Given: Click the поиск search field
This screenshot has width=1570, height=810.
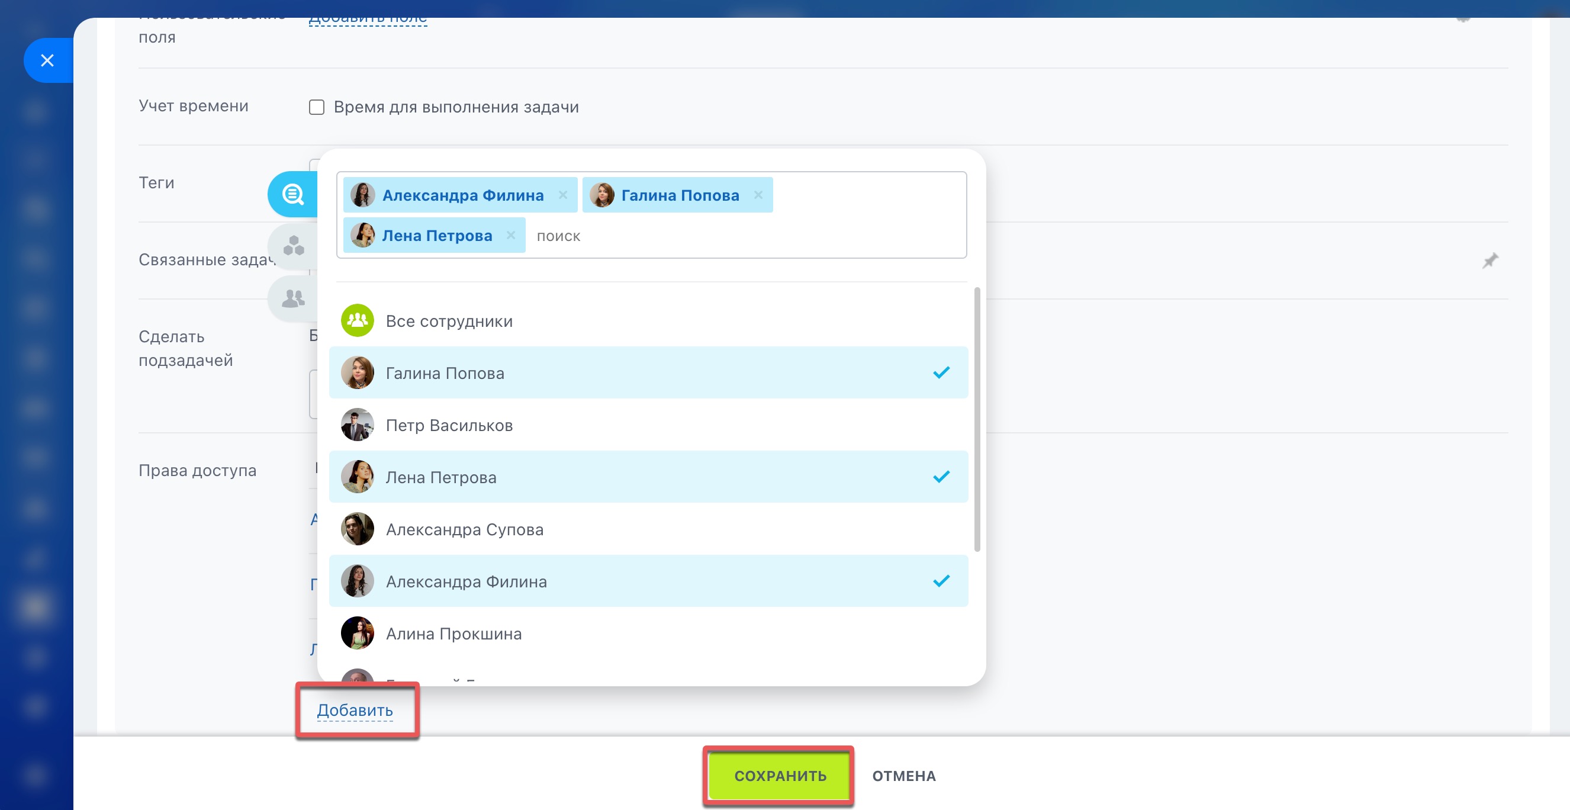Looking at the screenshot, I should [747, 236].
